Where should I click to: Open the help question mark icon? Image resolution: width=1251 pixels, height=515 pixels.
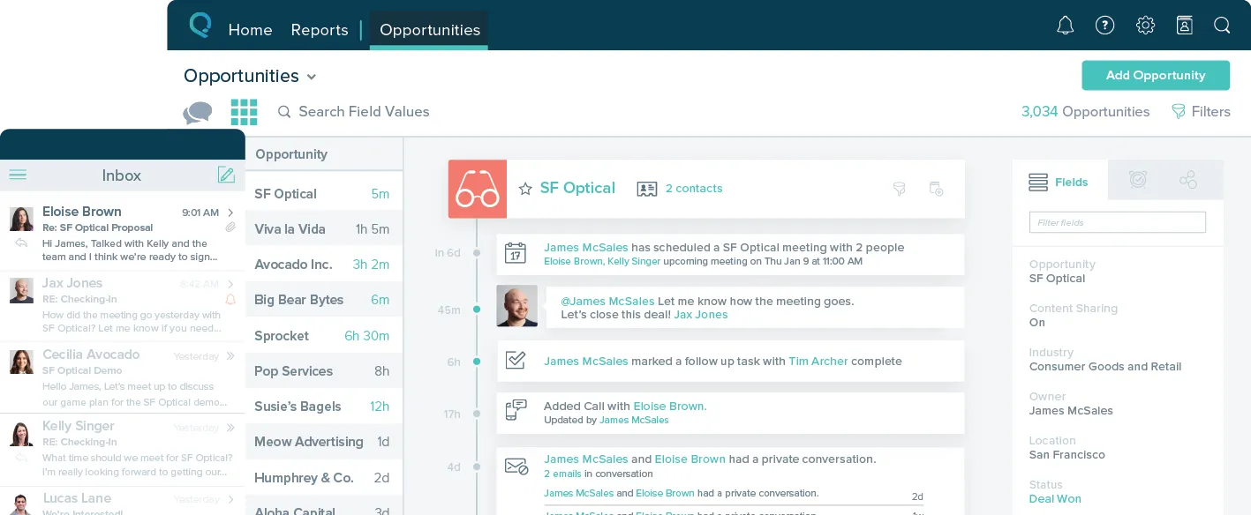[1105, 26]
